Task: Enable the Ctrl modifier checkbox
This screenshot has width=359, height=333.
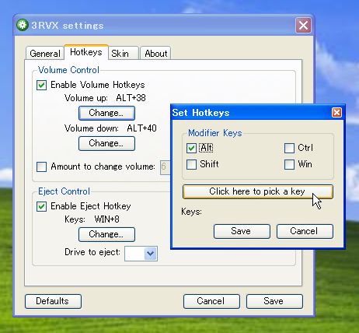Action: coord(289,148)
